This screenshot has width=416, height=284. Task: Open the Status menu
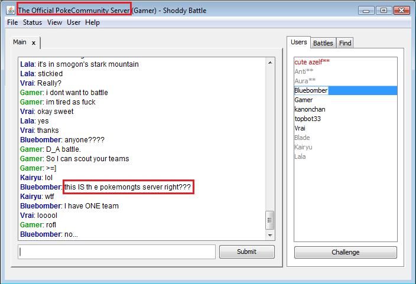pos(32,22)
